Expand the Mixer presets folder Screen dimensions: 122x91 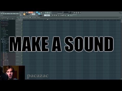4,26
